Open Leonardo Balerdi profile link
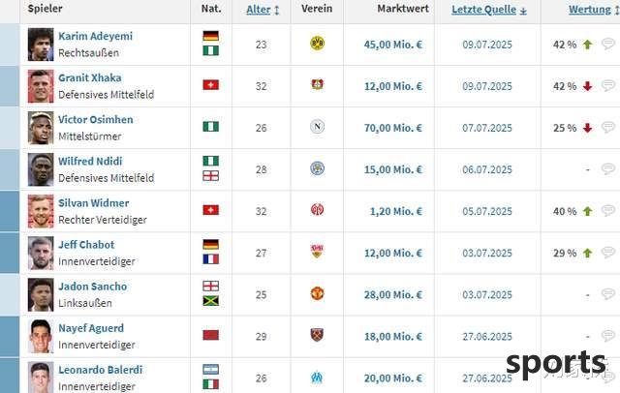This screenshot has height=393, width=620. [x=101, y=370]
